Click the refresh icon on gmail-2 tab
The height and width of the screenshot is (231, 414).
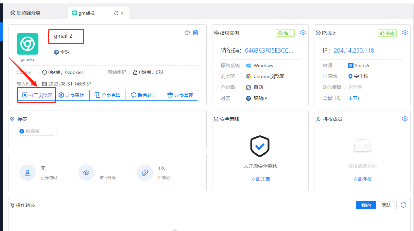116,13
